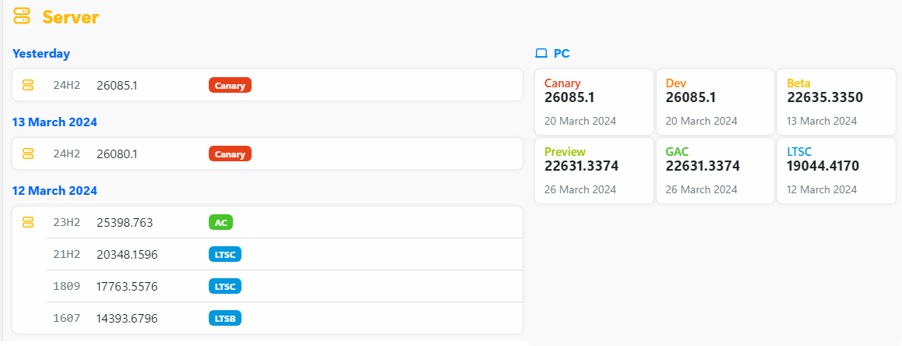The height and width of the screenshot is (346, 902).
Task: Click 24H2 label beside build 26080.1
Action: (x=67, y=154)
